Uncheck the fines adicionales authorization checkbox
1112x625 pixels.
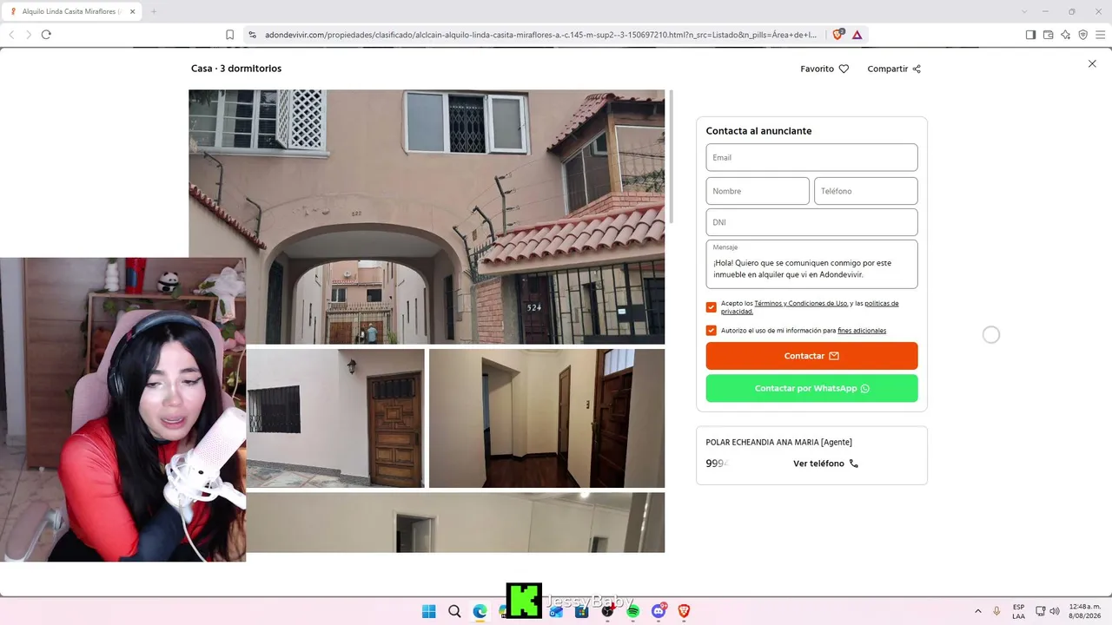[712, 331]
